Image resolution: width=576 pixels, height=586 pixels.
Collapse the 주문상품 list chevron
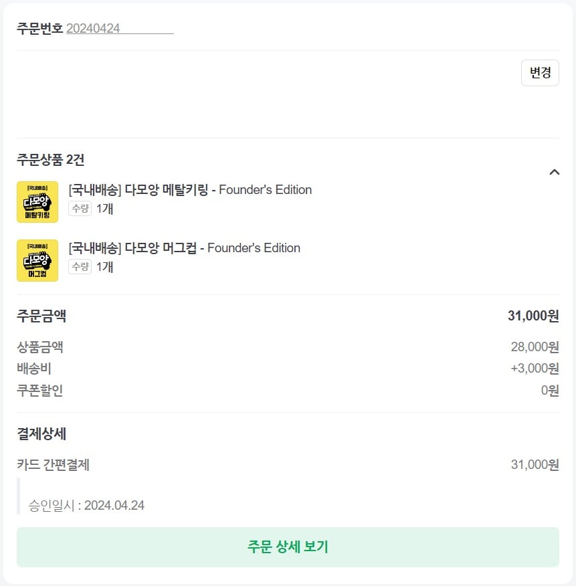[555, 172]
